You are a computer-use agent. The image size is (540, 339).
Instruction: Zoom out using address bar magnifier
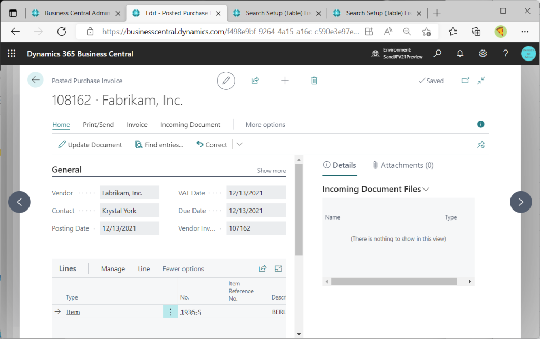[x=407, y=32]
